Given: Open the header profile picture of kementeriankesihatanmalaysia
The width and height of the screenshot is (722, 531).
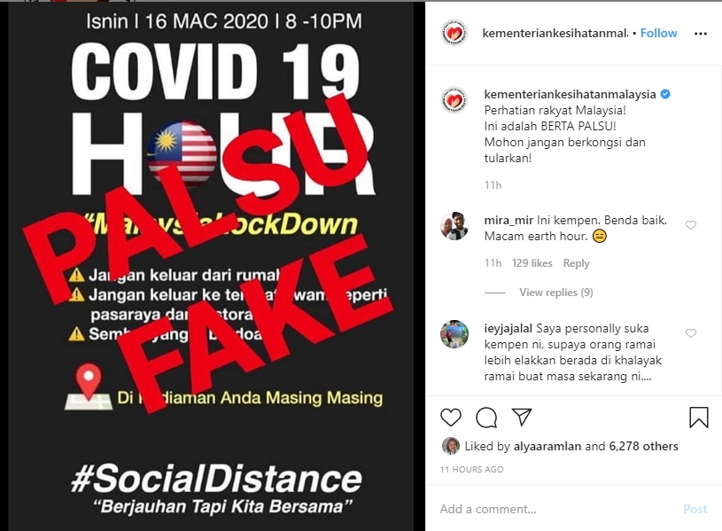Looking at the screenshot, I should pyautogui.click(x=454, y=33).
